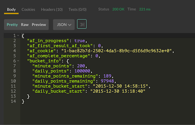
Task: Click the "bucket_info" key
Action: (x=44, y=61)
